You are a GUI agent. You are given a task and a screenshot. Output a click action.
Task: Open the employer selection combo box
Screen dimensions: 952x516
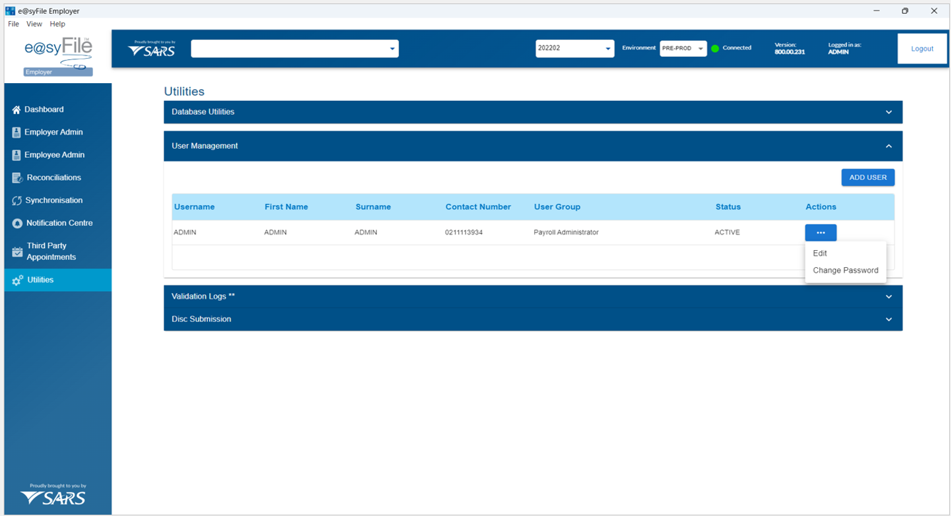[x=294, y=49]
